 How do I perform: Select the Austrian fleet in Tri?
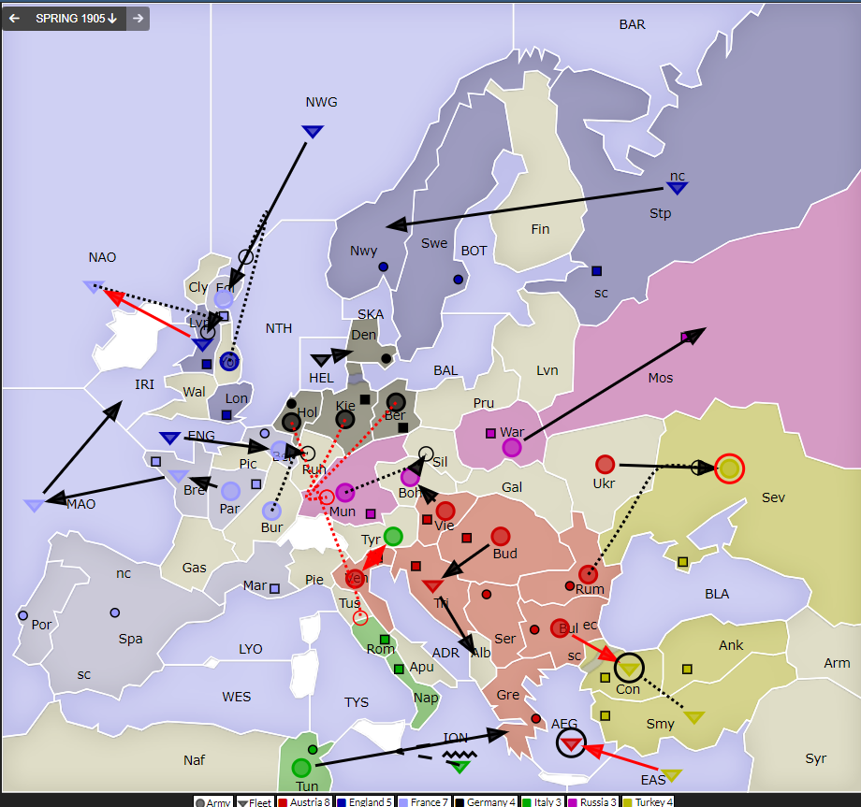(432, 586)
